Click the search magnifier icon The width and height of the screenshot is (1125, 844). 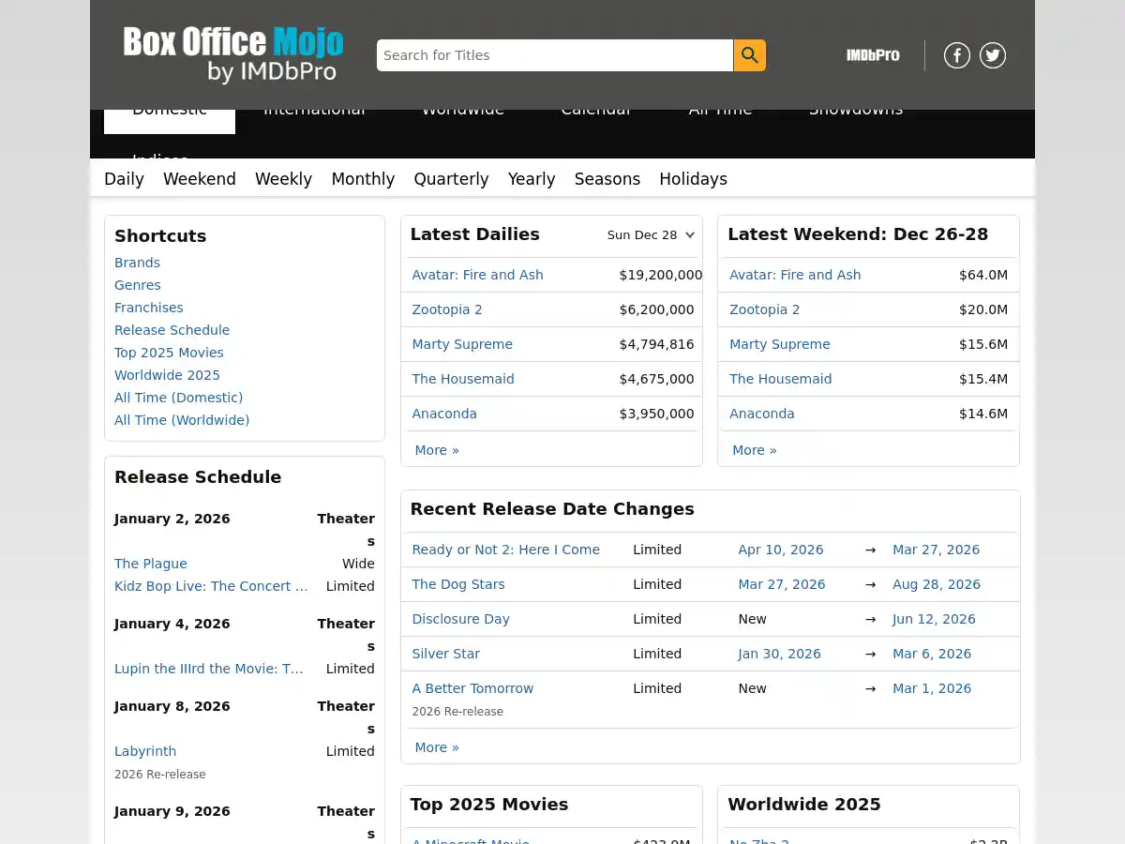tap(749, 55)
